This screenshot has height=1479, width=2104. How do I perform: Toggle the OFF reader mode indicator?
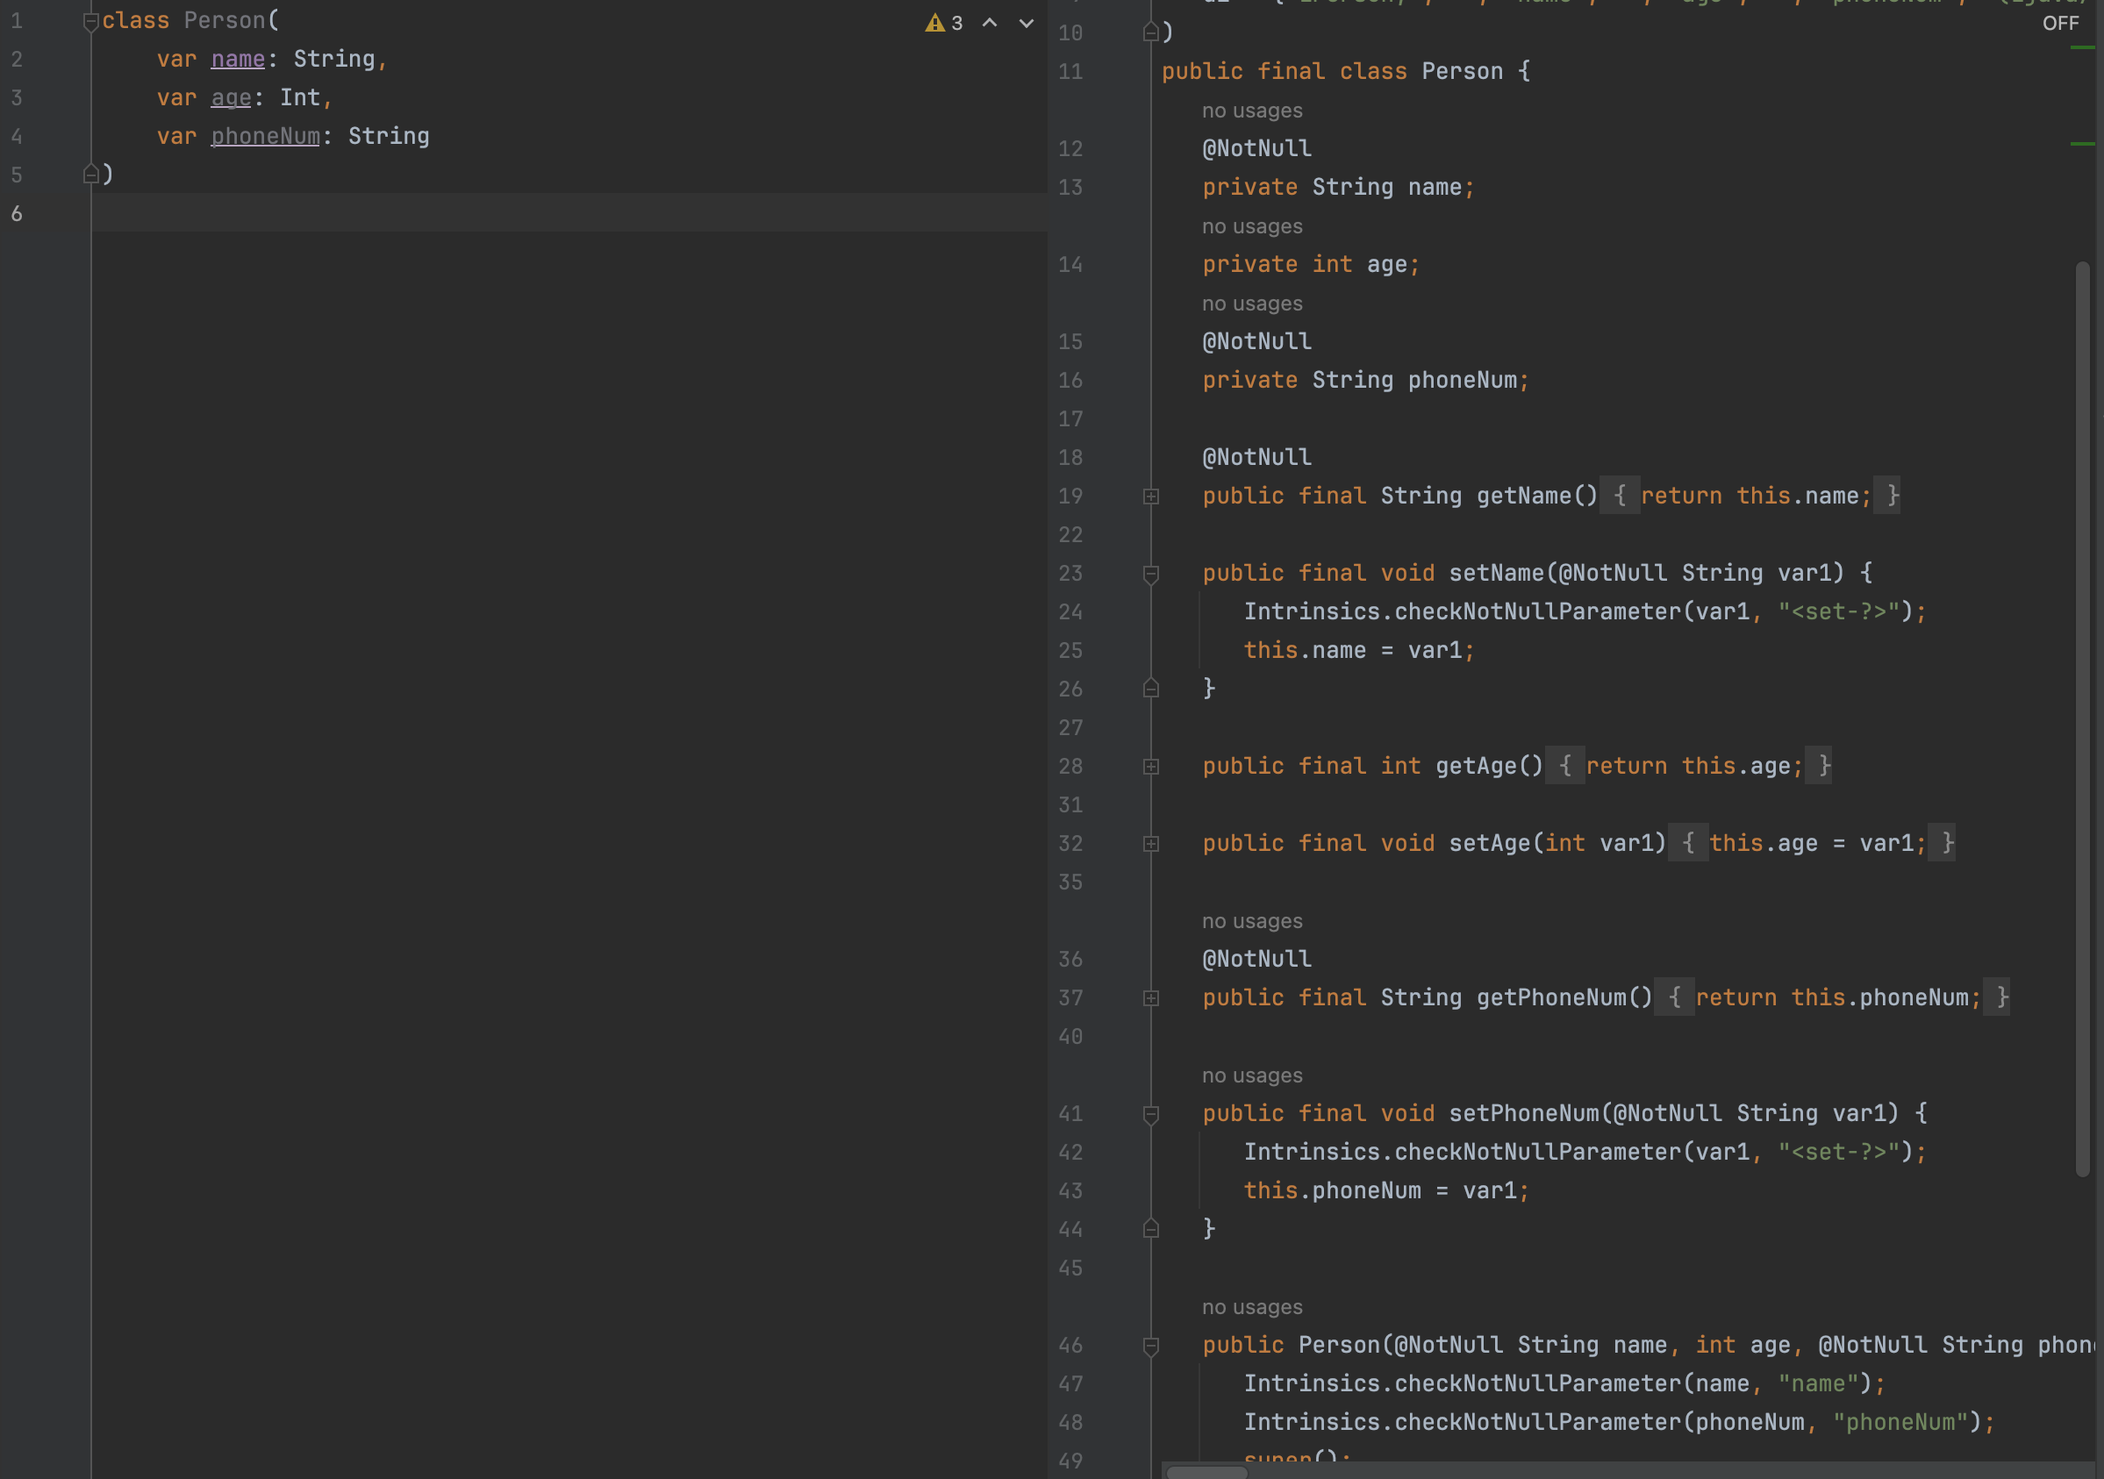2060,24
